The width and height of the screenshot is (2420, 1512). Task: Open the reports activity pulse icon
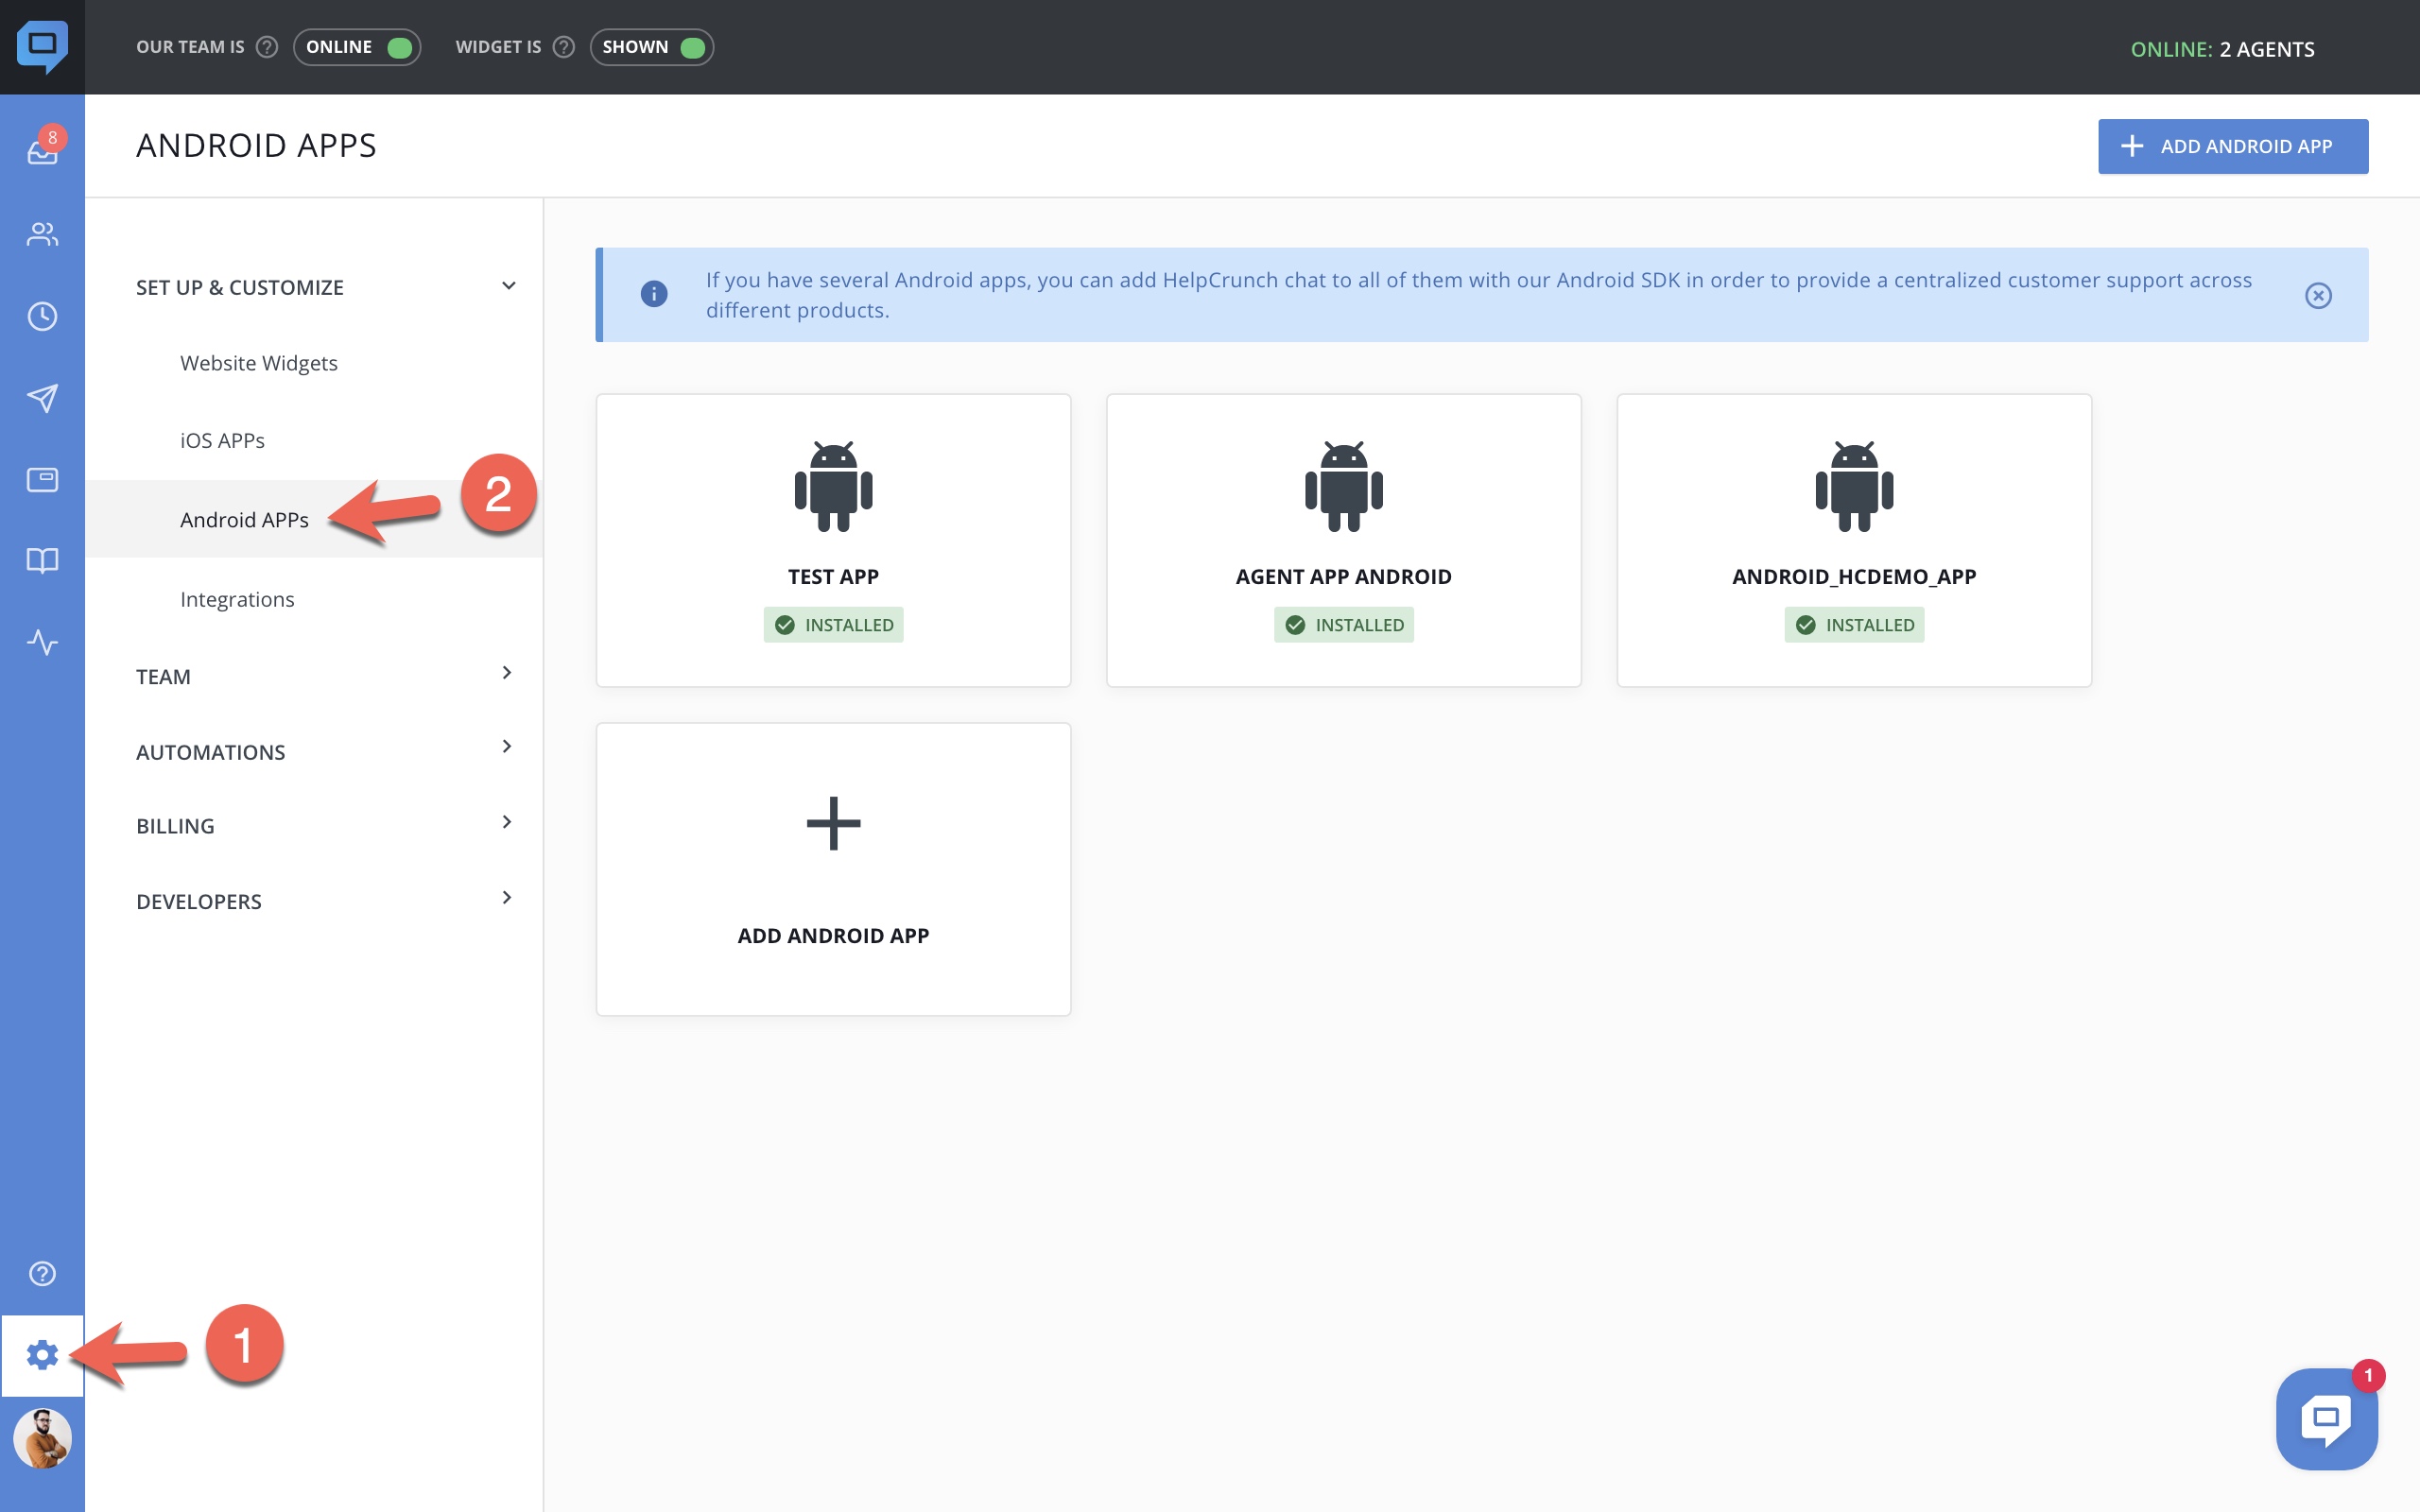pos(42,642)
